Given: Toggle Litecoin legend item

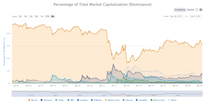Looking at the screenshot, I should (128, 100).
